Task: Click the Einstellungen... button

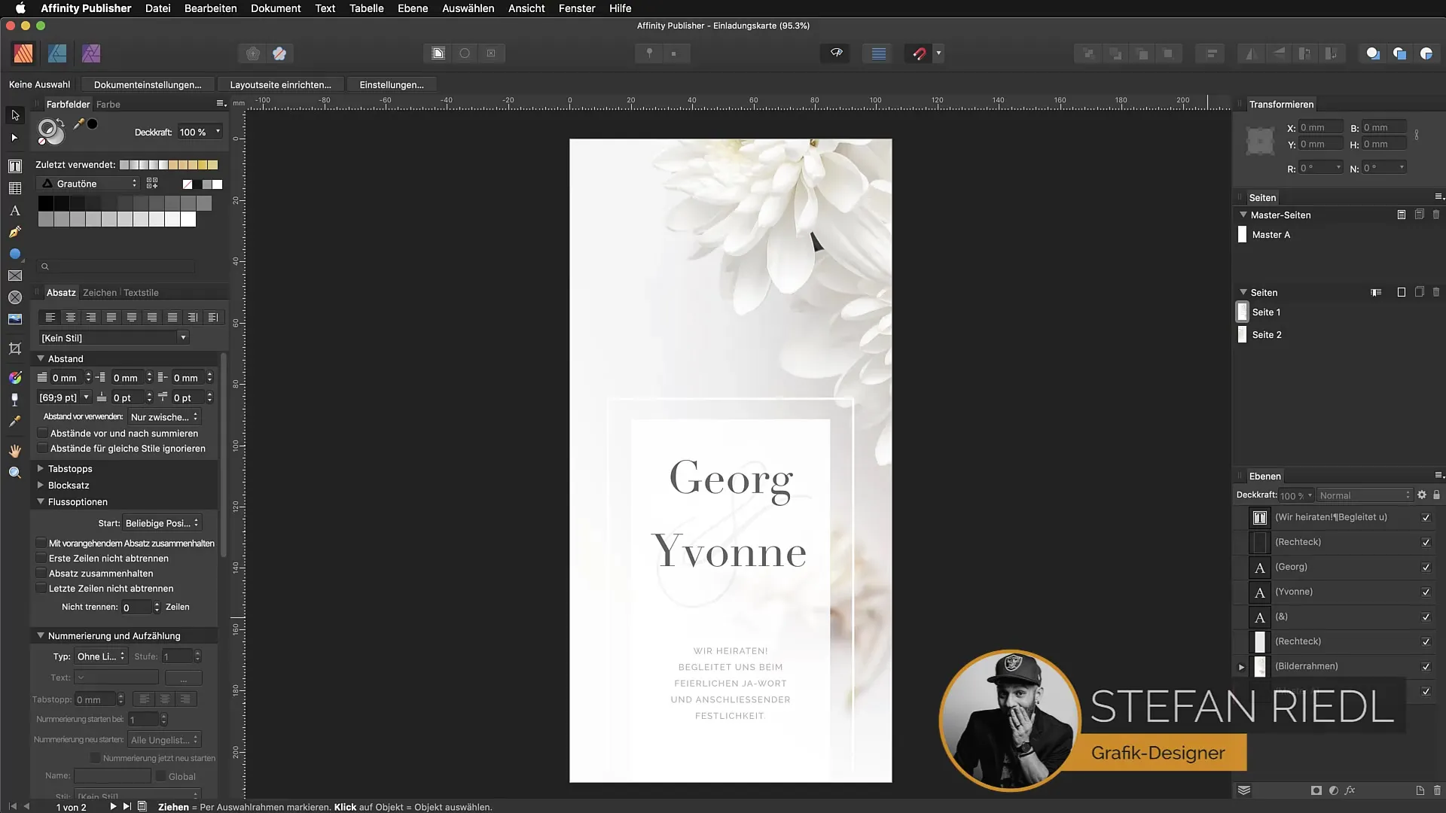Action: (x=392, y=84)
